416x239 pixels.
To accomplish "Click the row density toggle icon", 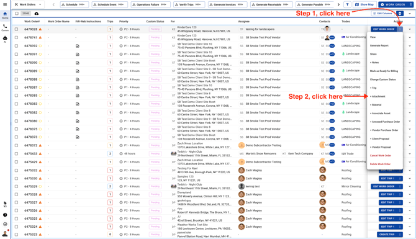I will tap(400, 13).
